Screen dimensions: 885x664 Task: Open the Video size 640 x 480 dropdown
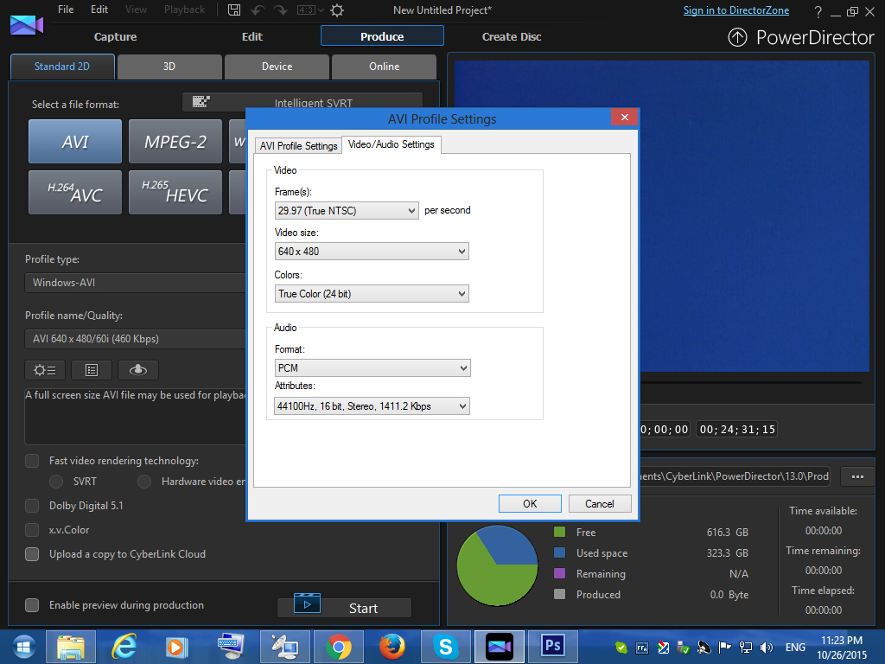pyautogui.click(x=372, y=252)
